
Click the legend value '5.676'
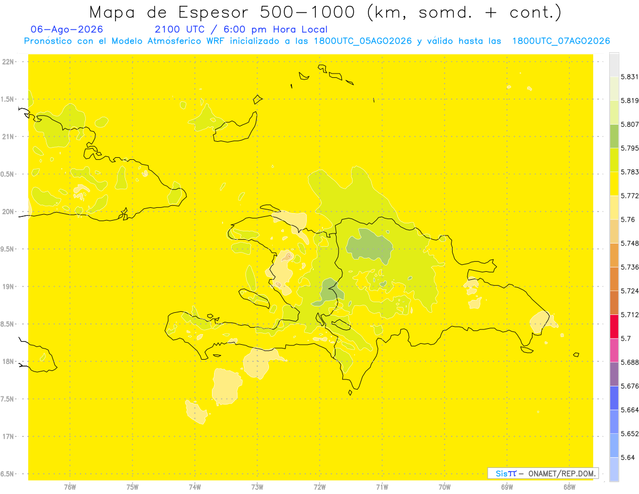tap(630, 386)
